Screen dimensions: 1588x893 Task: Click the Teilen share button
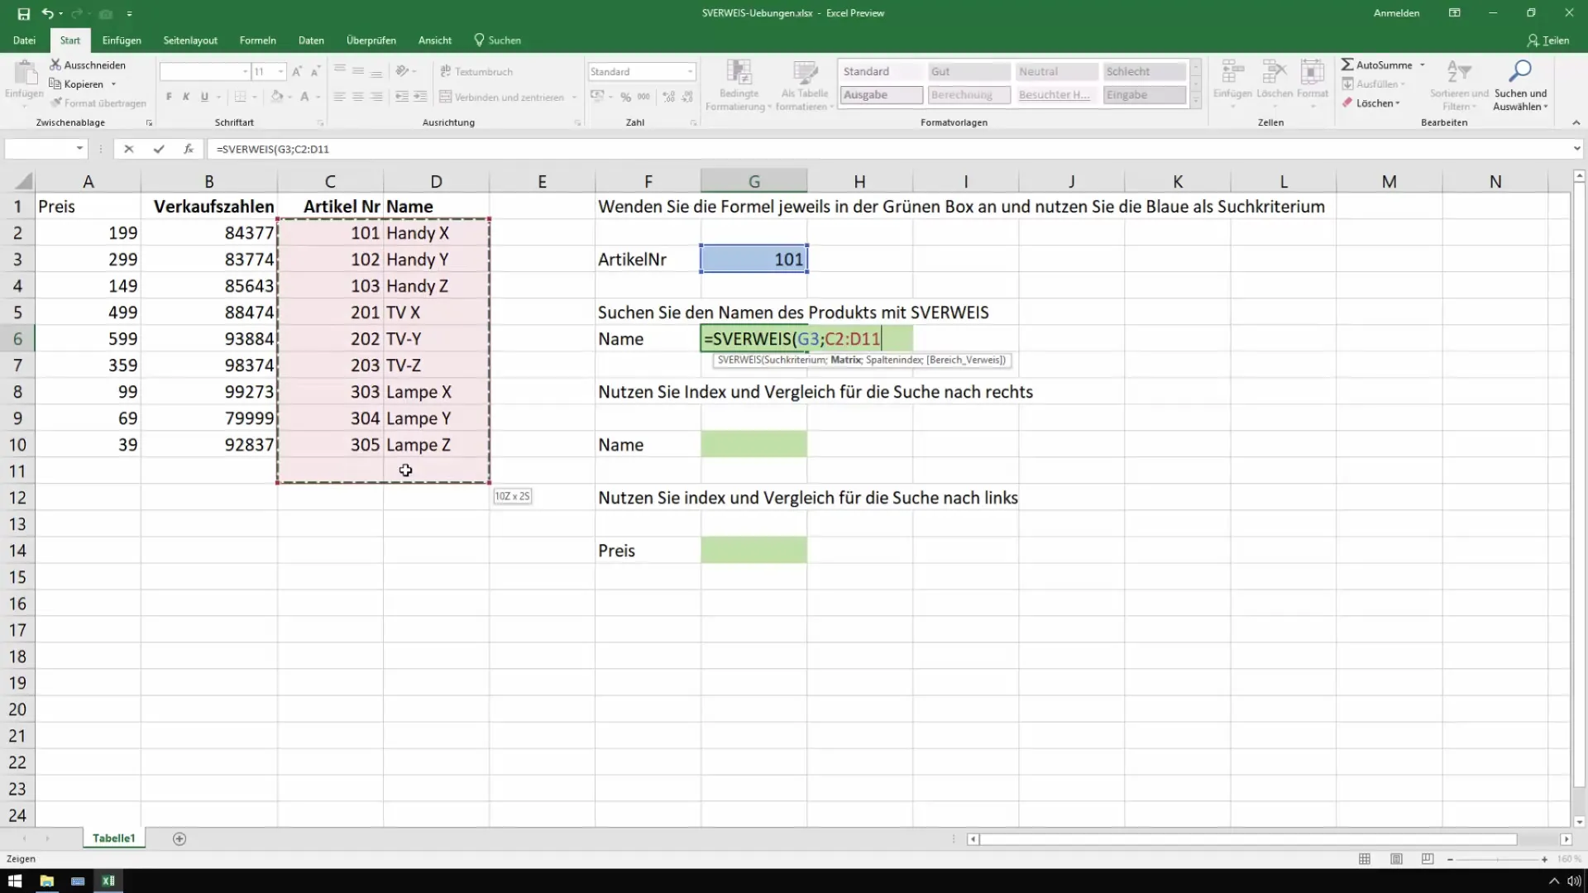point(1547,40)
